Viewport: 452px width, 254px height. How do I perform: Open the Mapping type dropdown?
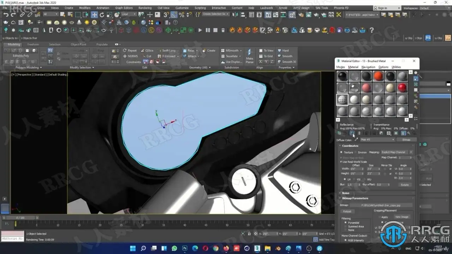(x=397, y=152)
